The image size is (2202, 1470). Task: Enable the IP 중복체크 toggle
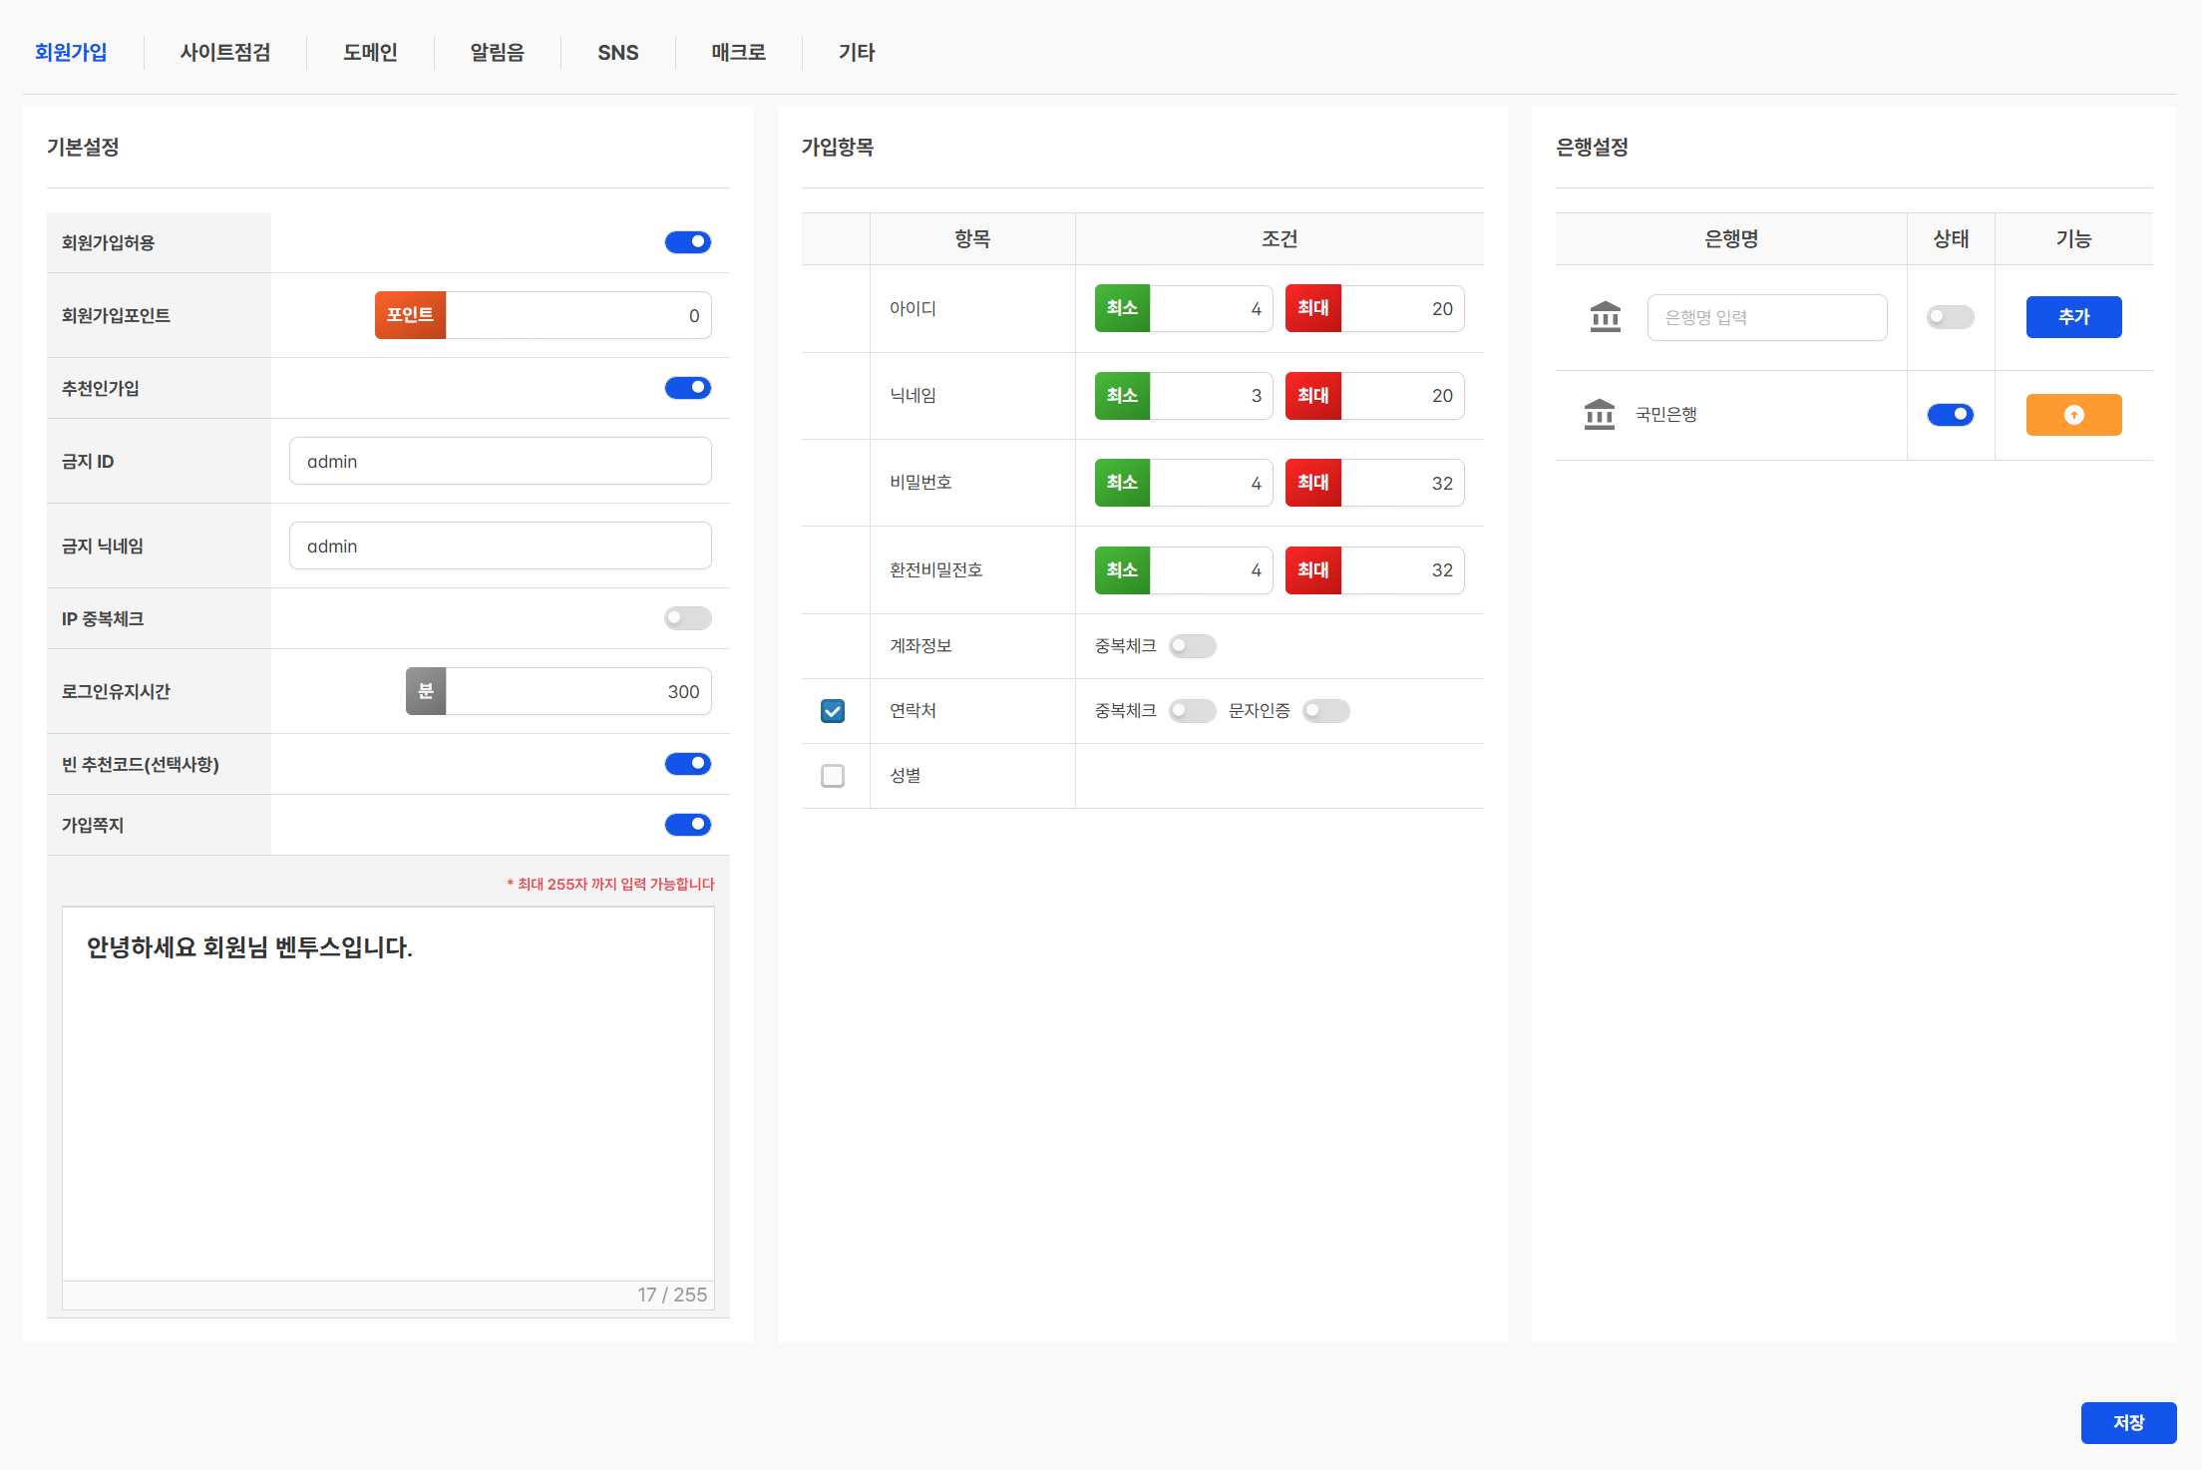point(687,618)
